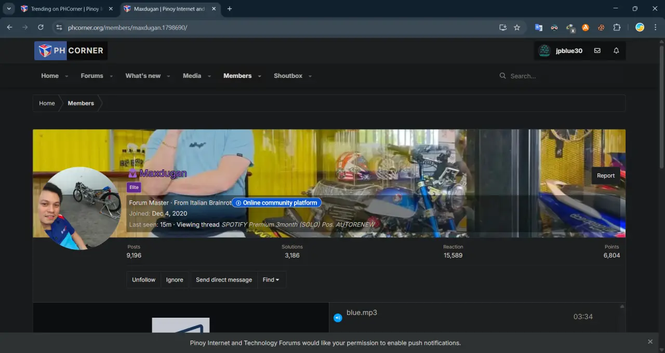Click the Maxdugan crown badge icon
665x353 pixels.
tap(132, 173)
